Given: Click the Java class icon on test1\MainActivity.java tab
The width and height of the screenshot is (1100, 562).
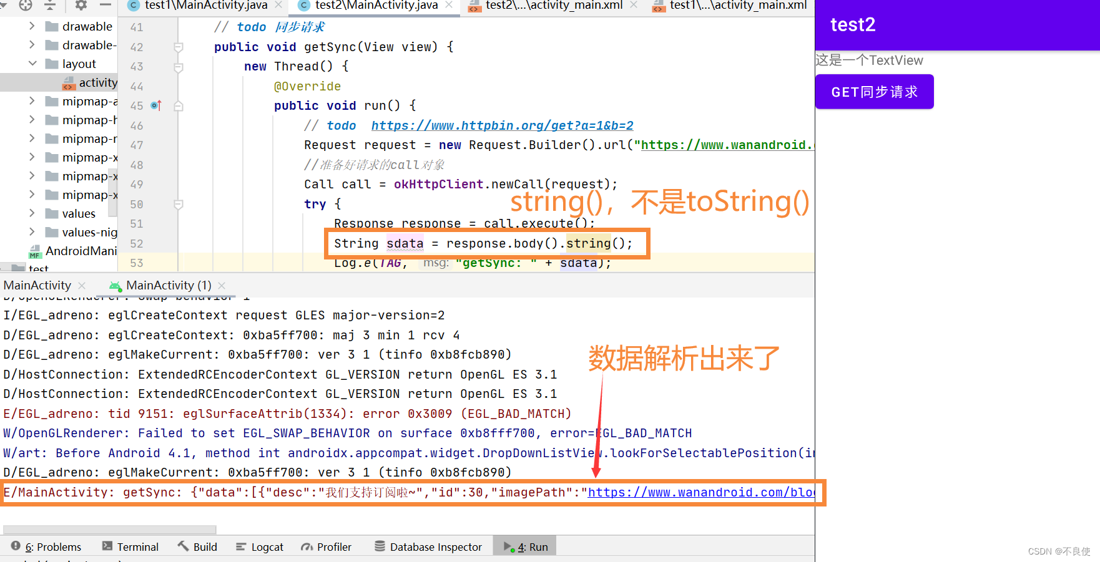Looking at the screenshot, I should (133, 6).
